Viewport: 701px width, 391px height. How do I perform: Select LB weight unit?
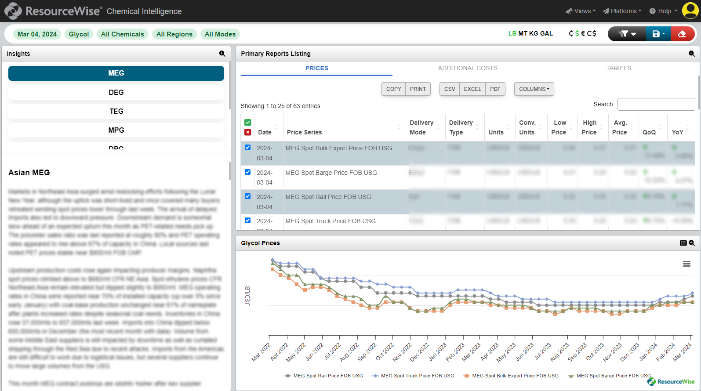coord(512,33)
